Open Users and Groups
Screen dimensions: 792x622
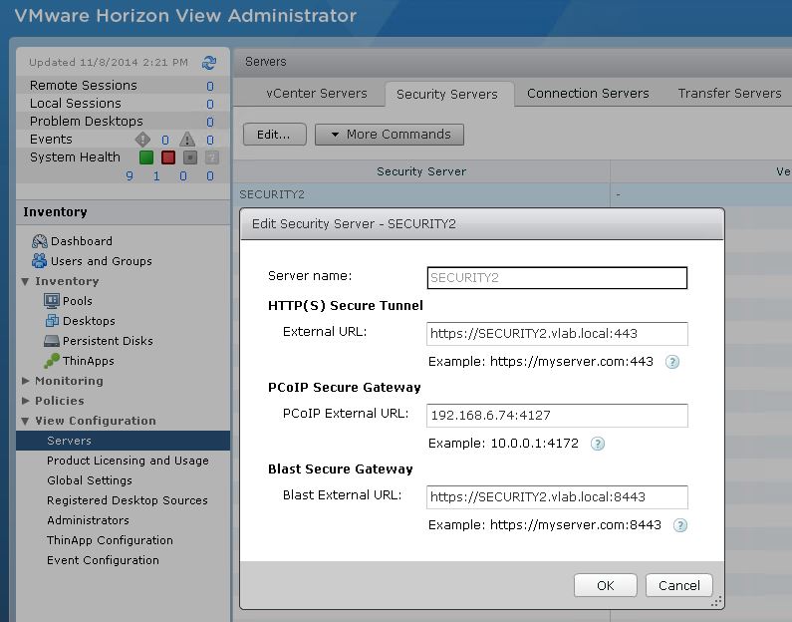(x=101, y=261)
